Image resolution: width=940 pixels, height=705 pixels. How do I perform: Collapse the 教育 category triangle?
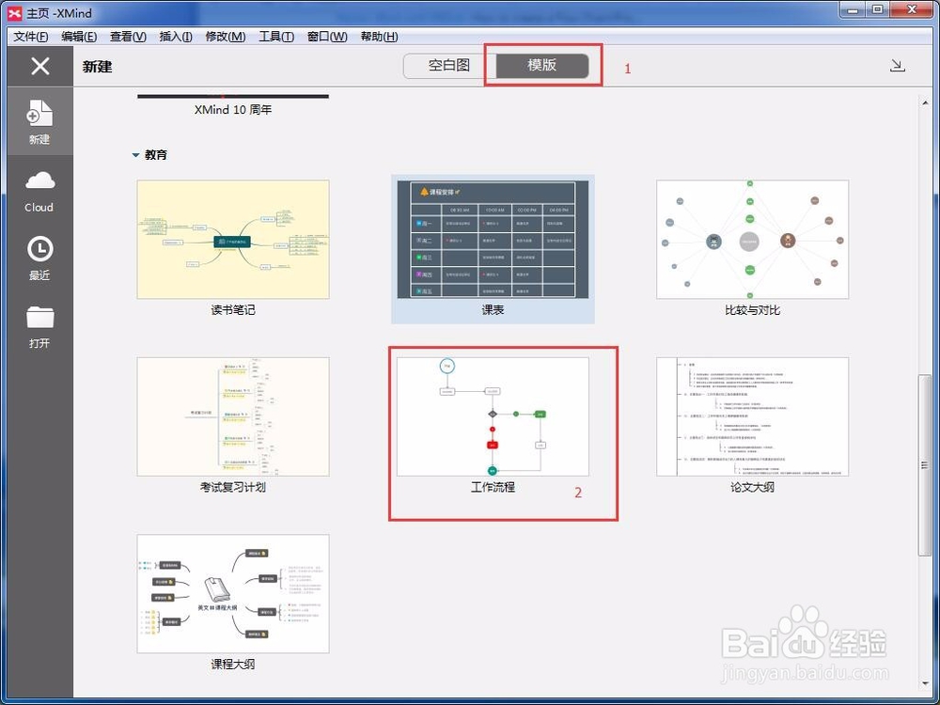pyautogui.click(x=135, y=155)
